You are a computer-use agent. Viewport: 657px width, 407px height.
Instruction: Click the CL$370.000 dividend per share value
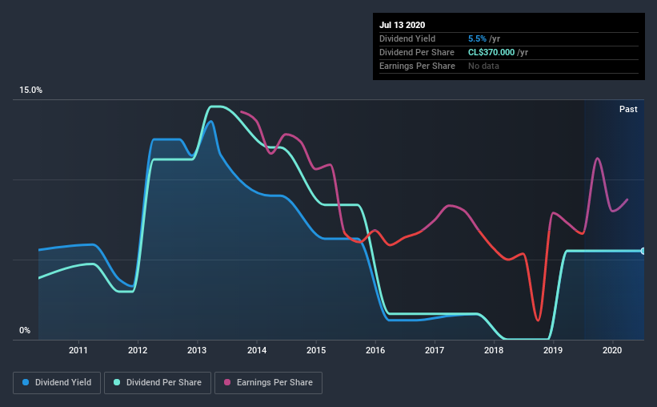pyautogui.click(x=491, y=52)
